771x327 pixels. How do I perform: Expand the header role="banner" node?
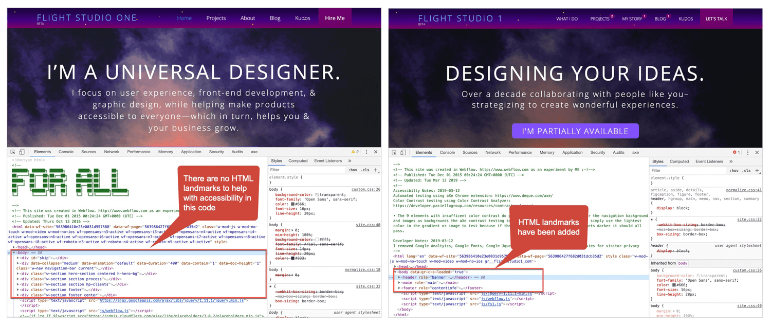click(399, 277)
